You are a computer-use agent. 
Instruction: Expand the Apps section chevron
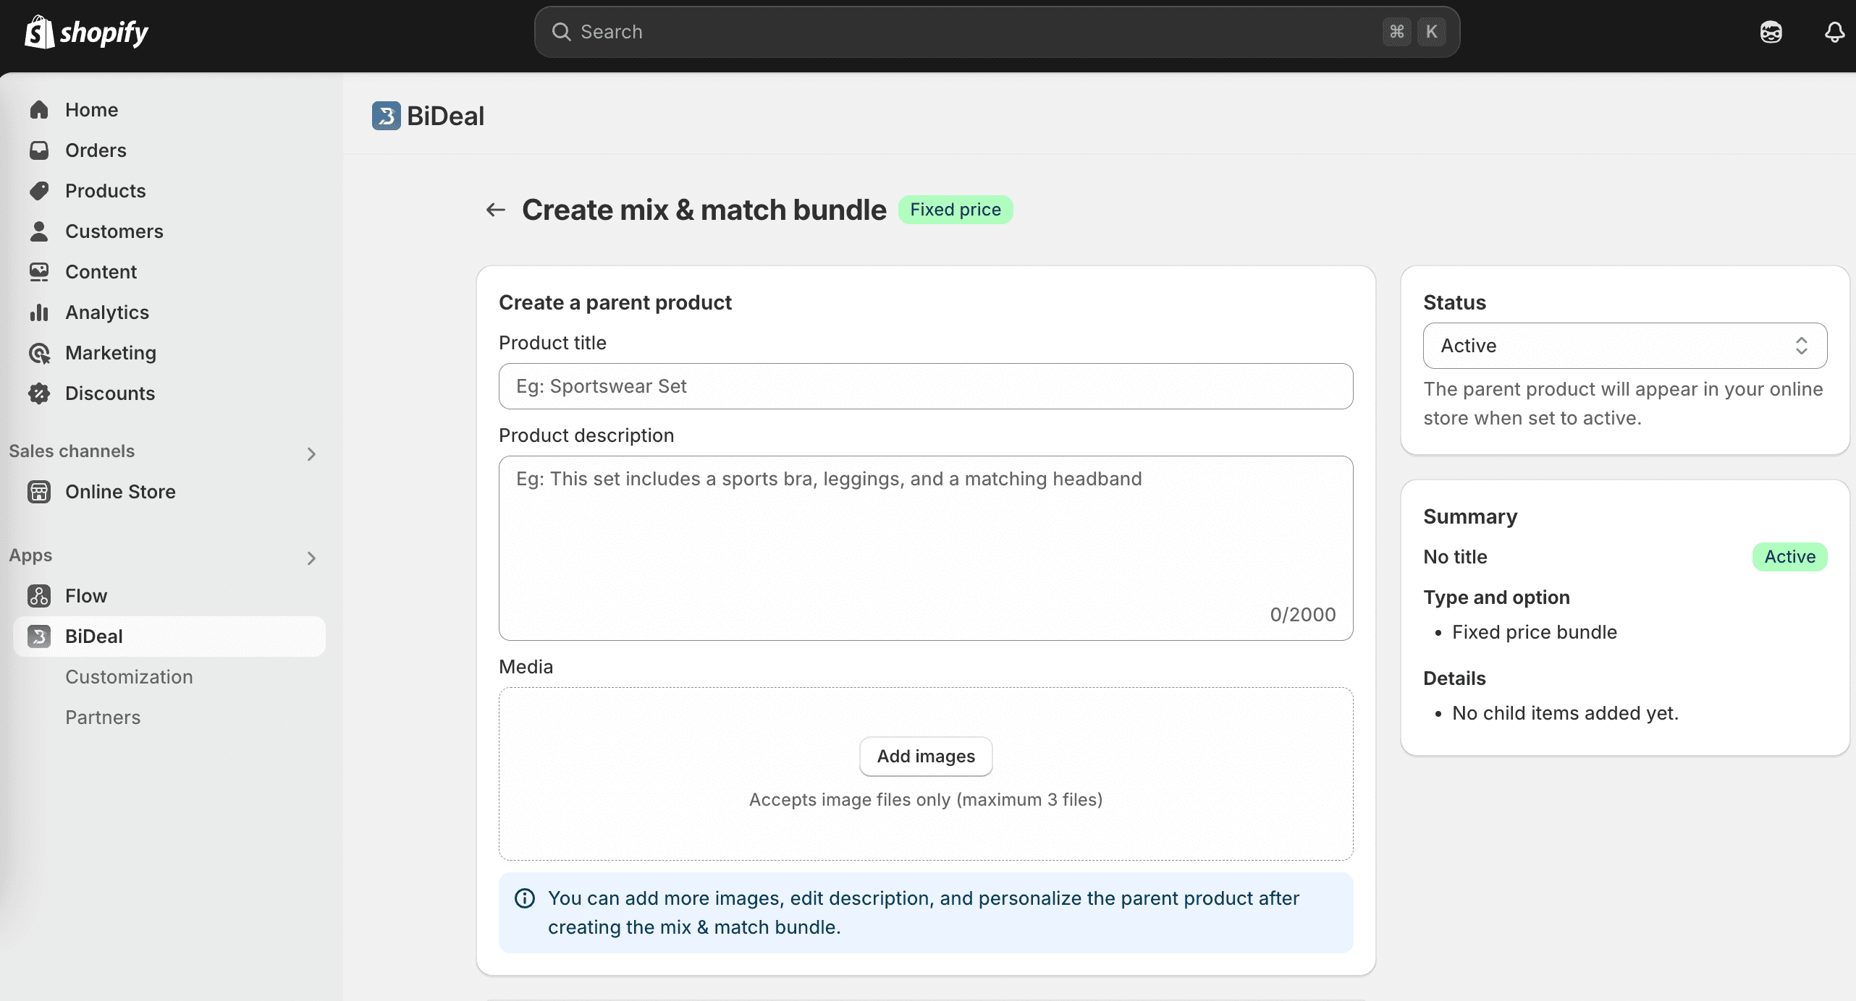pyautogui.click(x=311, y=558)
